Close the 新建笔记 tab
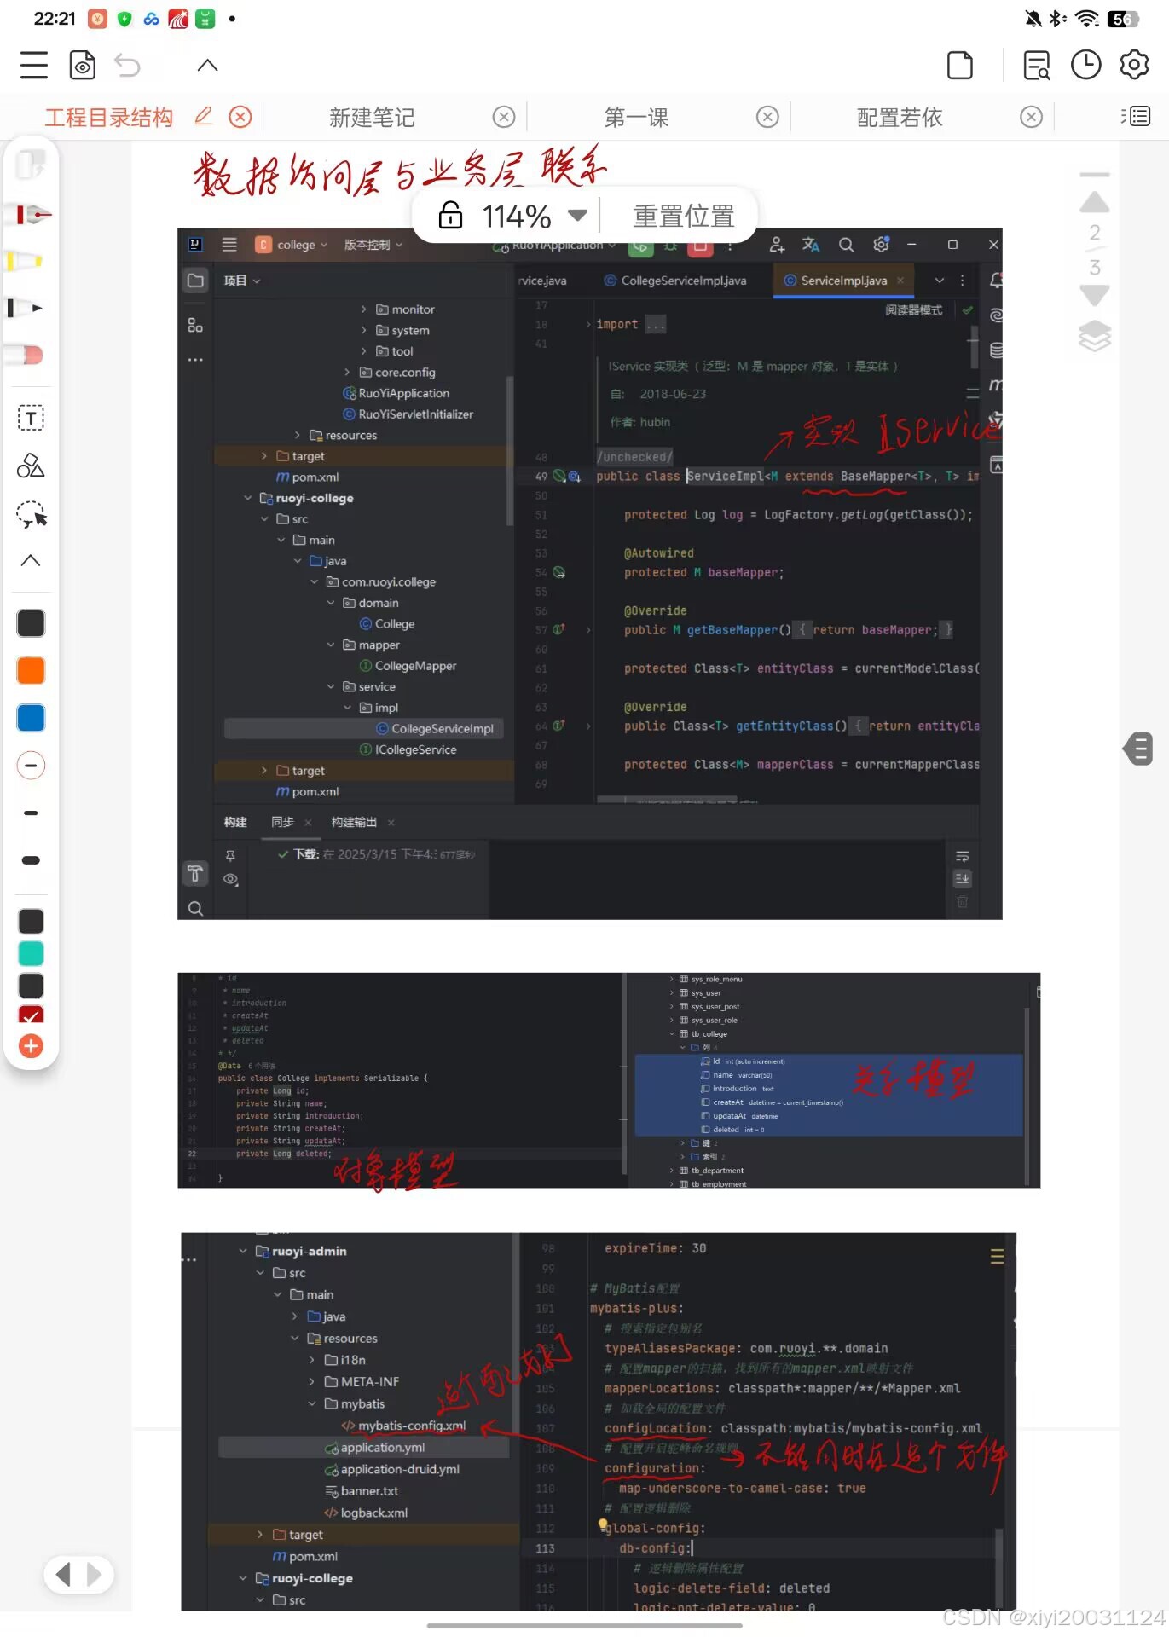This screenshot has width=1169, height=1637. pos(504,117)
